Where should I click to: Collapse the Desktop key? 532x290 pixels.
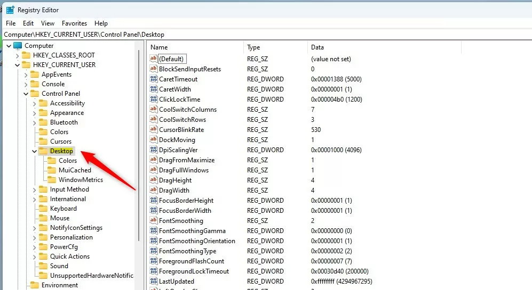point(34,151)
